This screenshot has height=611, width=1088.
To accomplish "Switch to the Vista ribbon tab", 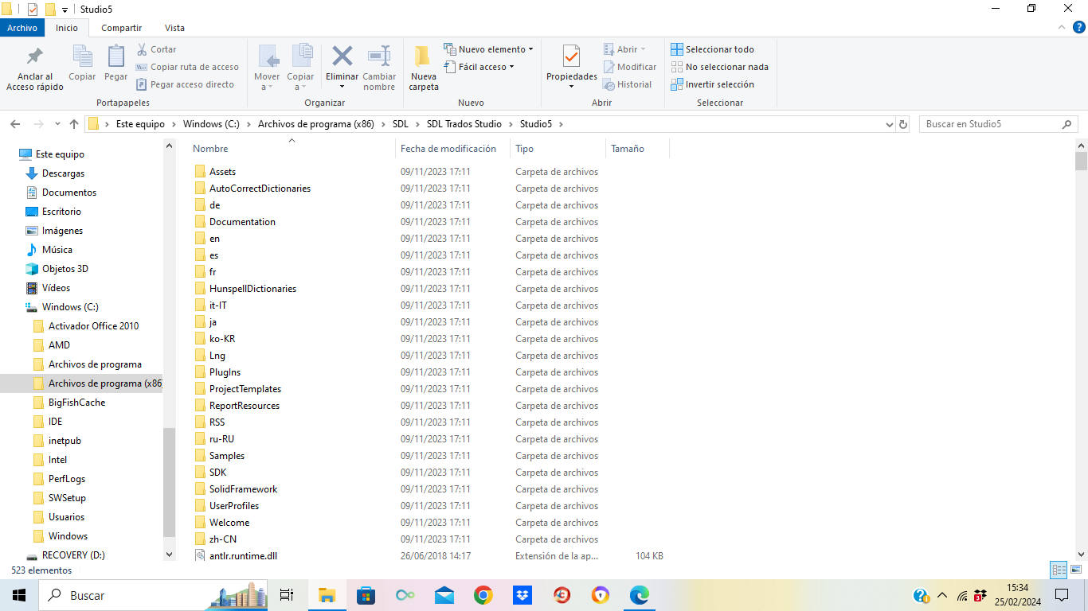I will (174, 28).
